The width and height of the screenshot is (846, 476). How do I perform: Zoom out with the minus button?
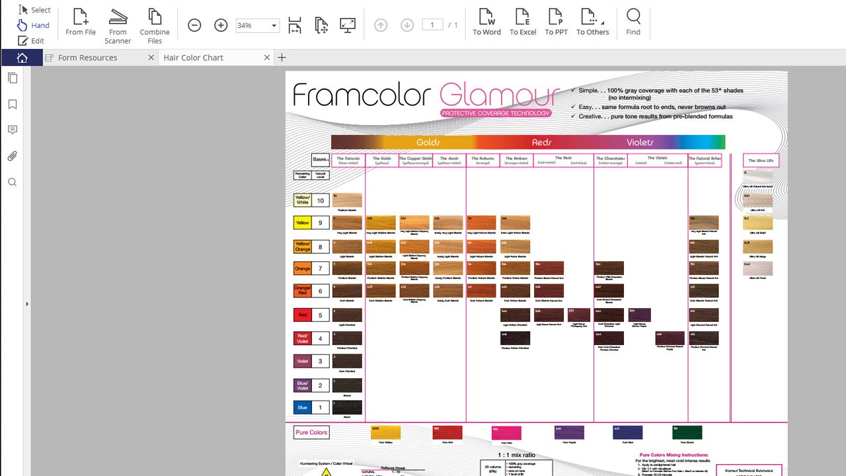pyautogui.click(x=194, y=25)
